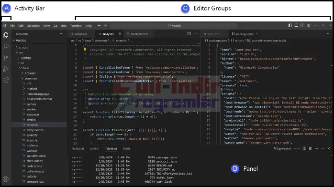
Task: Switch to the OUTPUT panel tab
Action: 95,148
